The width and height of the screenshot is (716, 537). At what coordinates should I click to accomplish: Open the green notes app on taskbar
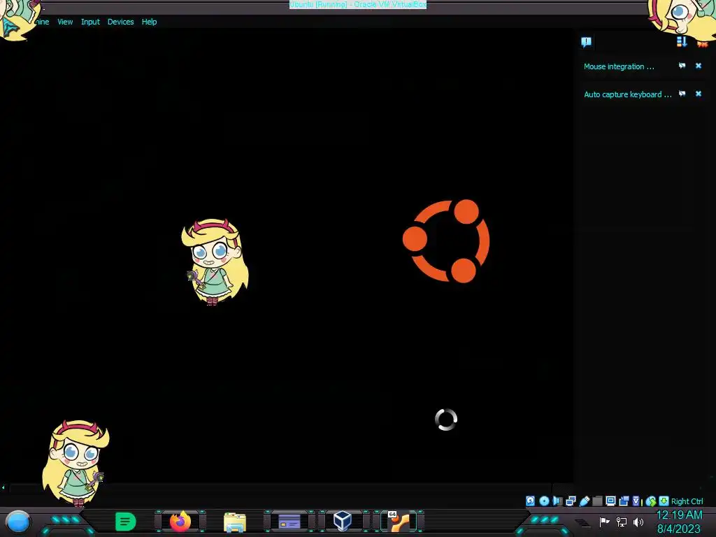coord(125,522)
